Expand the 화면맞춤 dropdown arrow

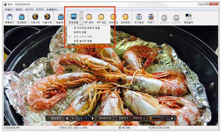coord(81,18)
